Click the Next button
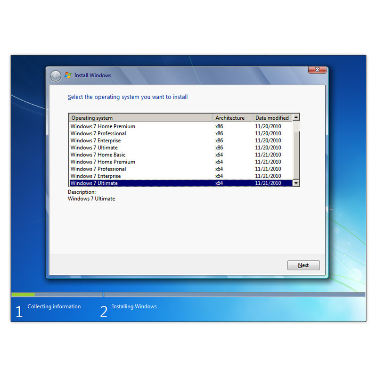The width and height of the screenshot is (377, 377). tap(303, 265)
